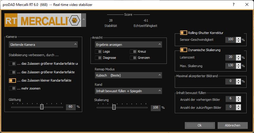Enable the Grenzen view option
This screenshot has height=133, width=254.
pos(133,58)
